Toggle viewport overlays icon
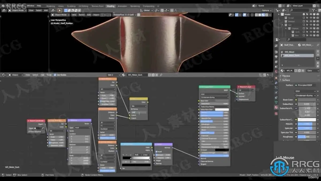The height and width of the screenshot is (181, 321). pyautogui.click(x=244, y=15)
